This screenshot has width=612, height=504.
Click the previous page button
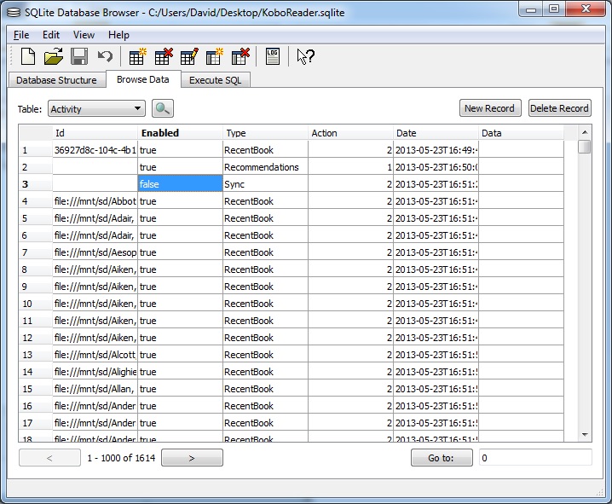point(49,458)
